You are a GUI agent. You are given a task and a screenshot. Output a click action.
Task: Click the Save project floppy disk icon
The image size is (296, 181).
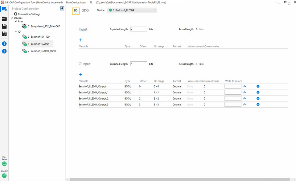click(4, 27)
